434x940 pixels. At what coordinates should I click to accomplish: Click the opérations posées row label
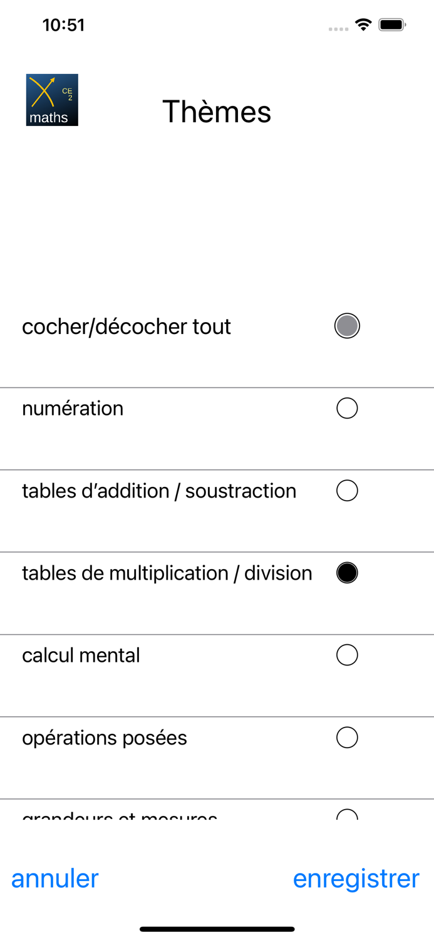[105, 737]
